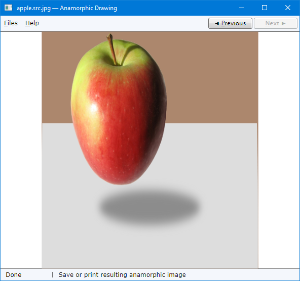
Task: Click the apple's brown stem
Action: (112, 49)
